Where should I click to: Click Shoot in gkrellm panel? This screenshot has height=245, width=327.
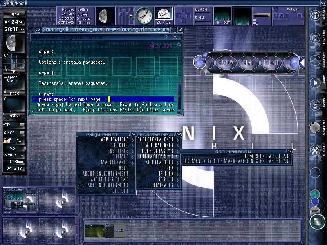click(20, 162)
